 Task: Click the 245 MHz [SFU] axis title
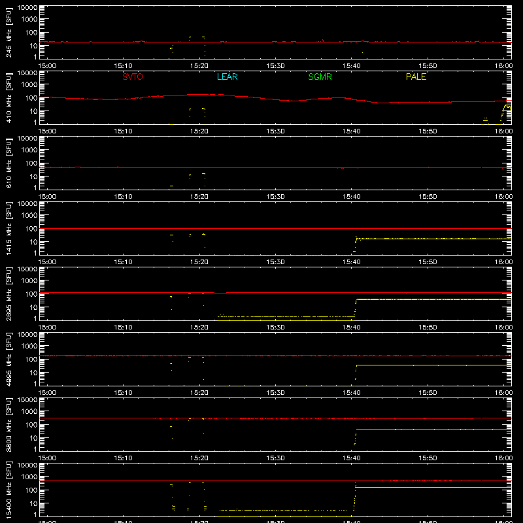pyautogui.click(x=9, y=32)
